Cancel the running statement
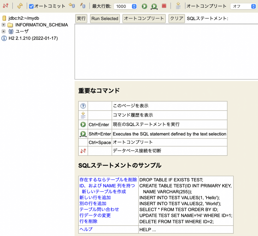 (164, 6)
